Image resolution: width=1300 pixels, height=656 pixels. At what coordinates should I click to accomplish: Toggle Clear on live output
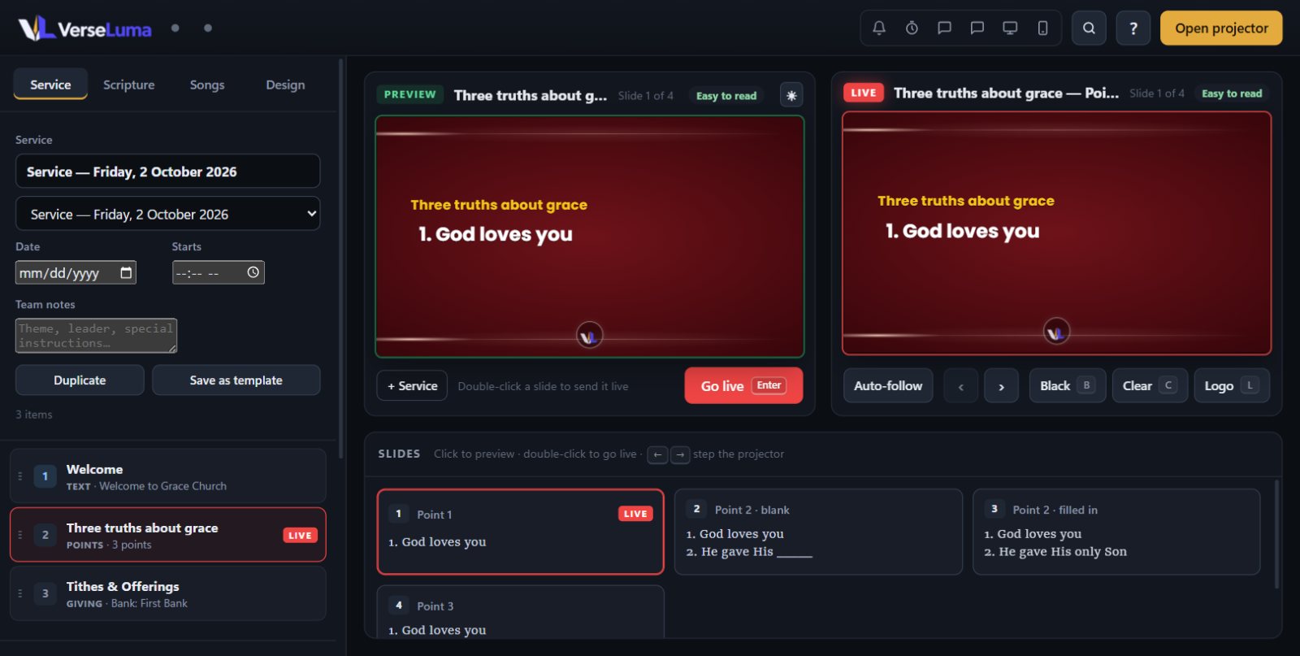click(1150, 386)
